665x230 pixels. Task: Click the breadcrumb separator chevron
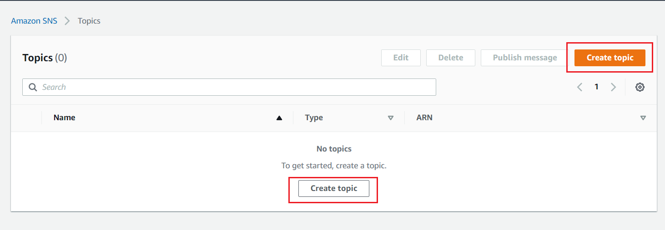coord(67,21)
